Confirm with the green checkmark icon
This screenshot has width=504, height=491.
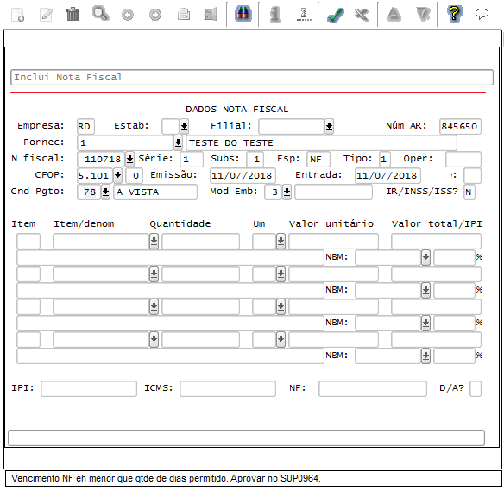click(x=335, y=15)
